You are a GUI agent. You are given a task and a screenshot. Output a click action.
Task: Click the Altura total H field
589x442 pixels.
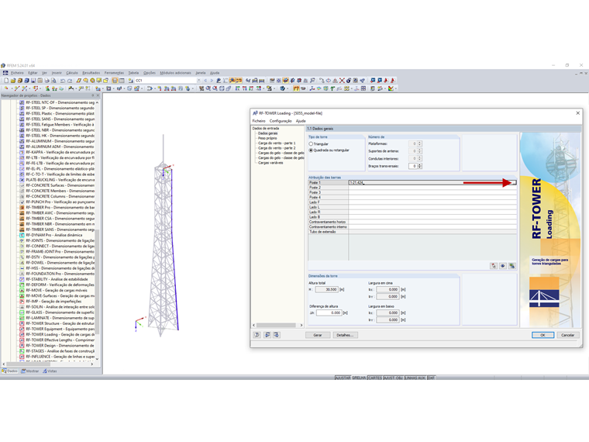click(x=326, y=289)
